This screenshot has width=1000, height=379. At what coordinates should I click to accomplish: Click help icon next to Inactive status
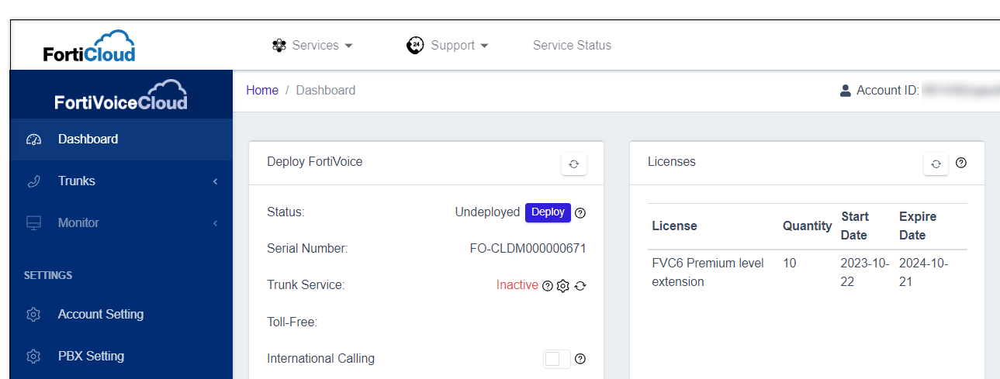point(548,286)
